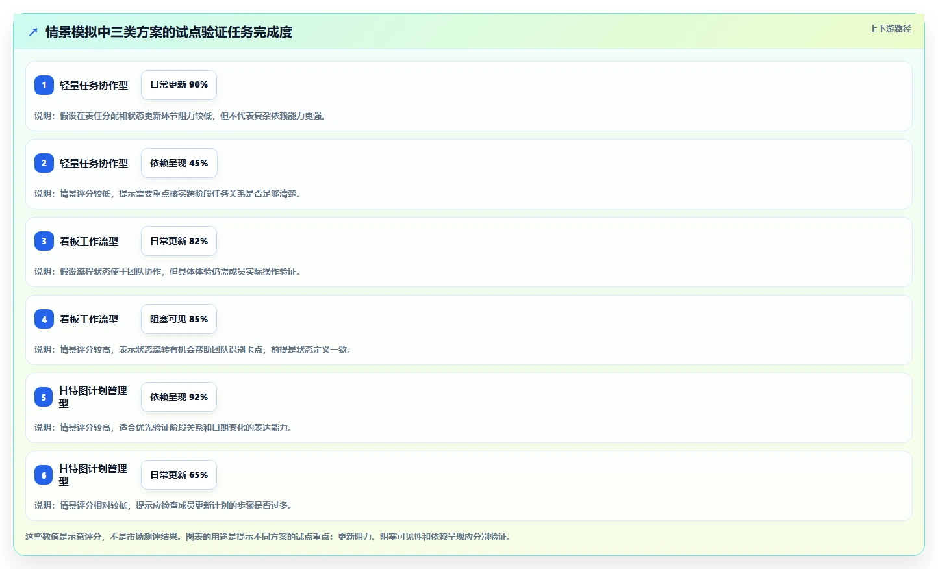This screenshot has width=938, height=569.
Task: Click the note about 成员更新计划的步骤是否过多
Action: click(165, 505)
